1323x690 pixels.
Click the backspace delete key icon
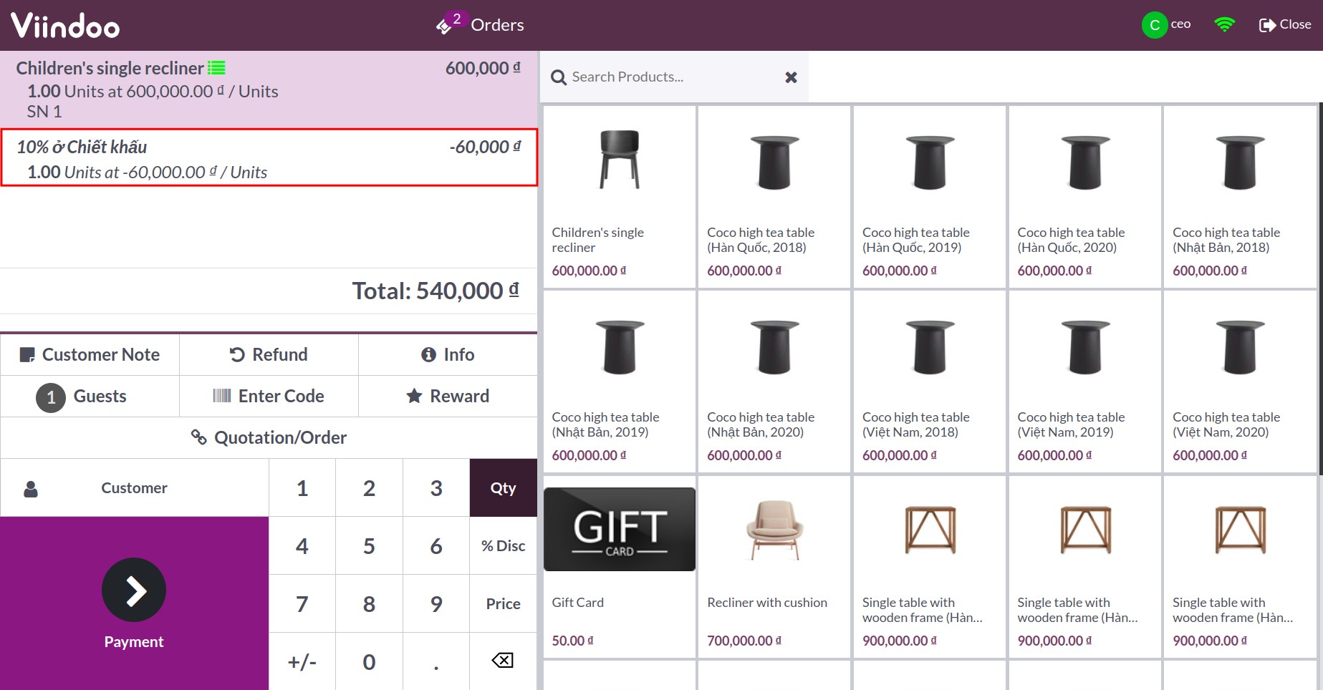point(503,661)
